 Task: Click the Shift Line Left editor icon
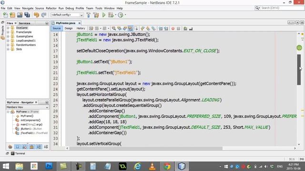(x=161, y=28)
